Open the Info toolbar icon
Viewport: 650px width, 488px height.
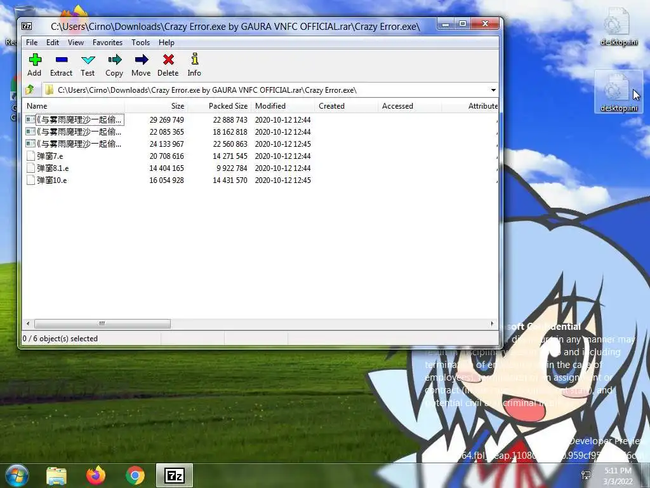[x=194, y=59]
